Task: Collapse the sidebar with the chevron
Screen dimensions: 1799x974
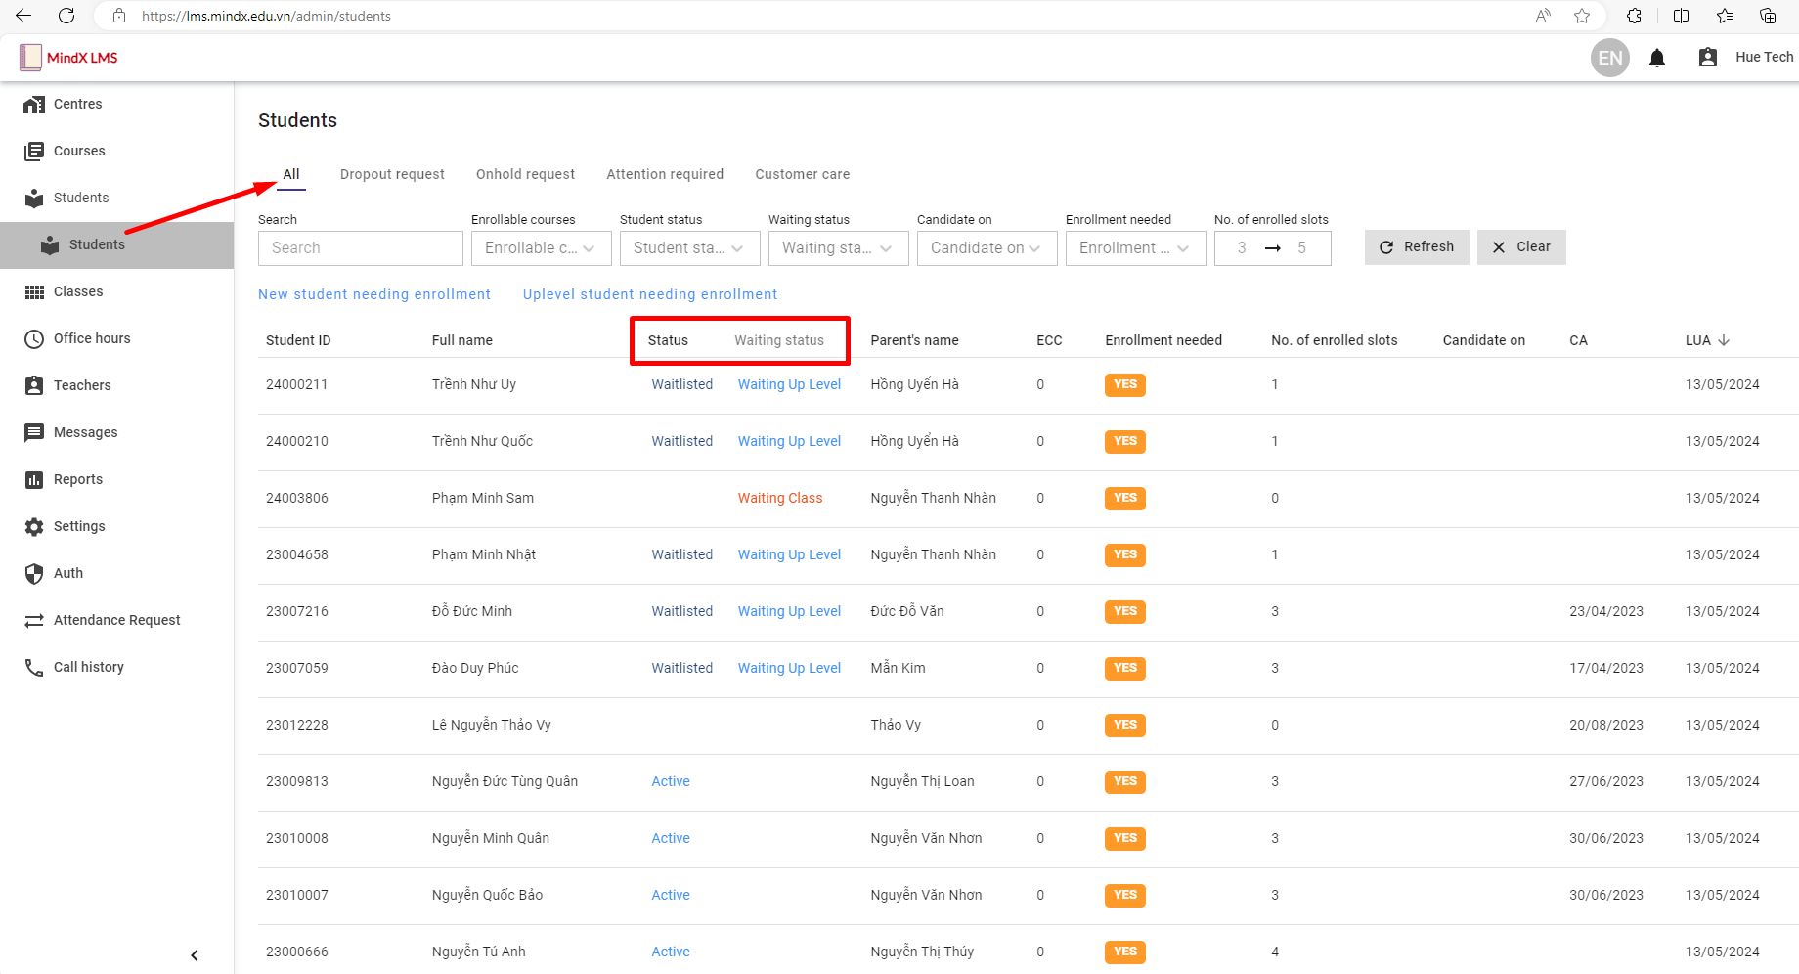Action: 195,955
